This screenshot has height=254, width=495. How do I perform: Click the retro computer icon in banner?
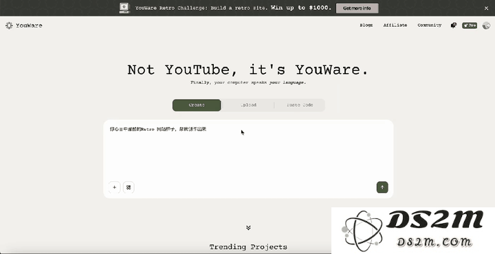pyautogui.click(x=124, y=8)
